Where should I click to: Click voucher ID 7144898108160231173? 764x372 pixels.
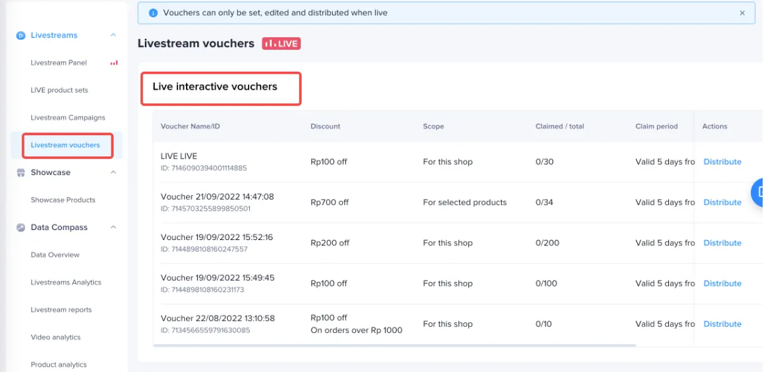pos(202,290)
